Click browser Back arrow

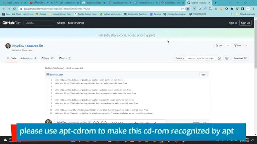click(x=4, y=9)
